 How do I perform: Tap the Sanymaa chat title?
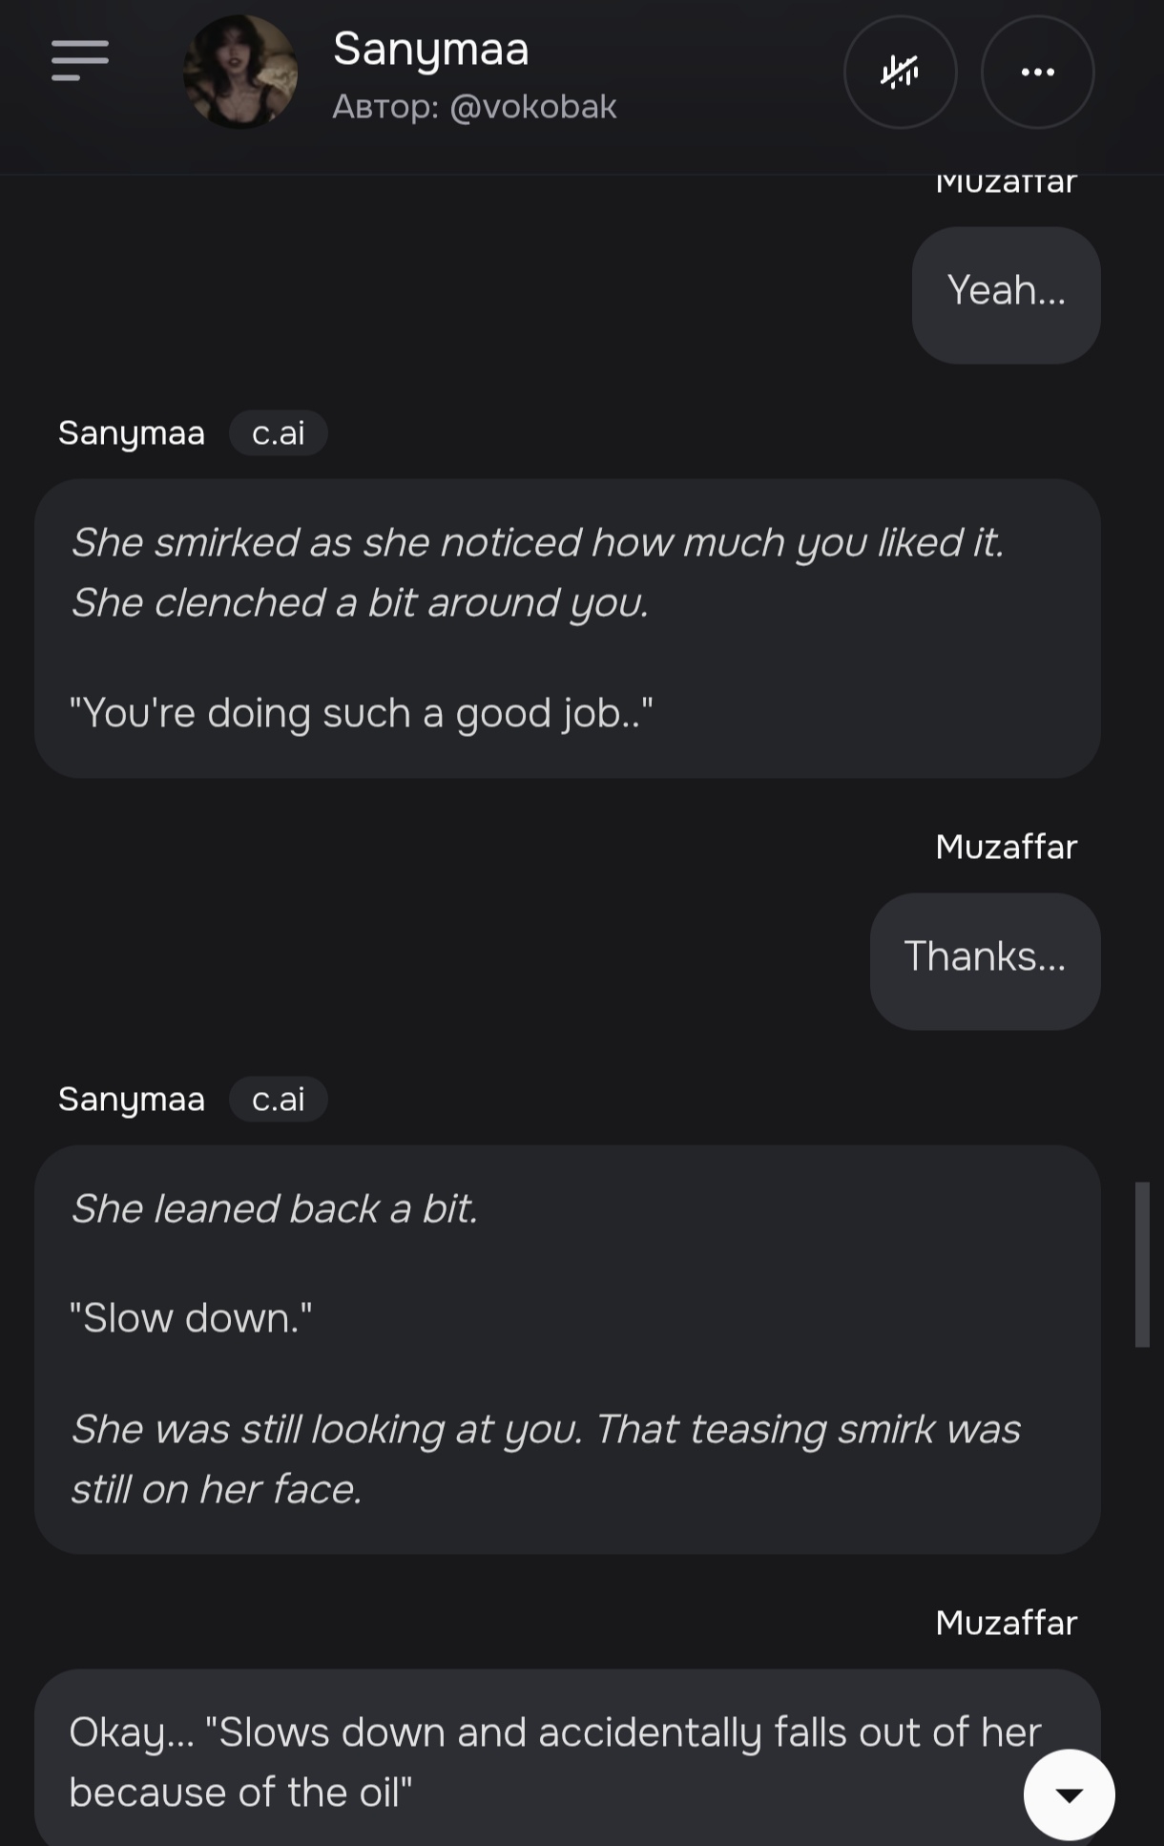tap(430, 49)
